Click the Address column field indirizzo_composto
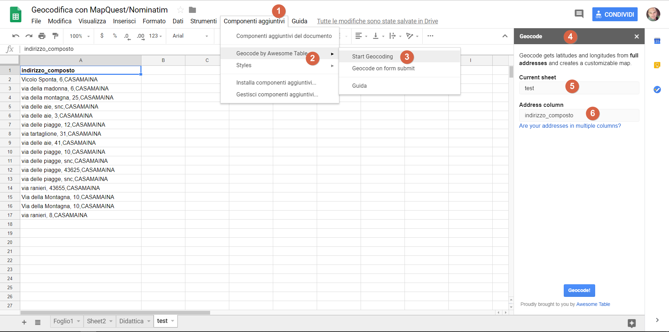This screenshot has width=669, height=332. tap(578, 116)
